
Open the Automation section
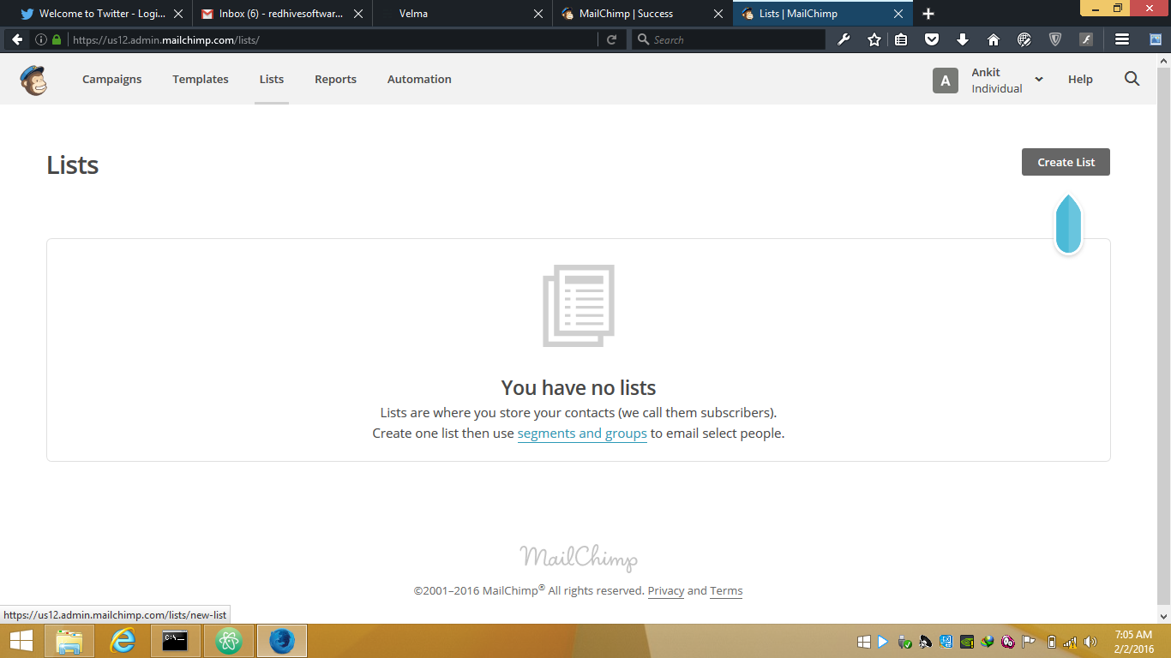[419, 79]
